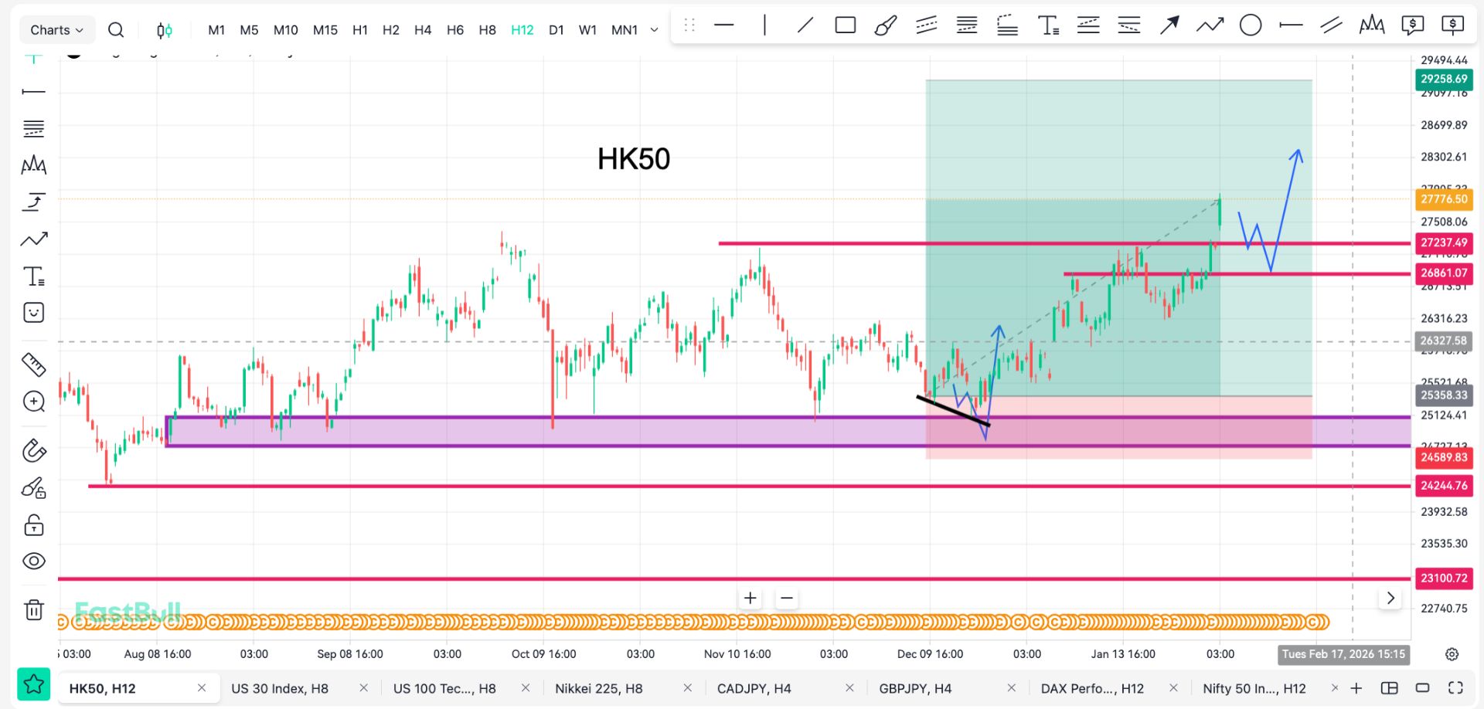Open the GBPJPY, H4 chart tab
1484x709 pixels.
pyautogui.click(x=915, y=688)
